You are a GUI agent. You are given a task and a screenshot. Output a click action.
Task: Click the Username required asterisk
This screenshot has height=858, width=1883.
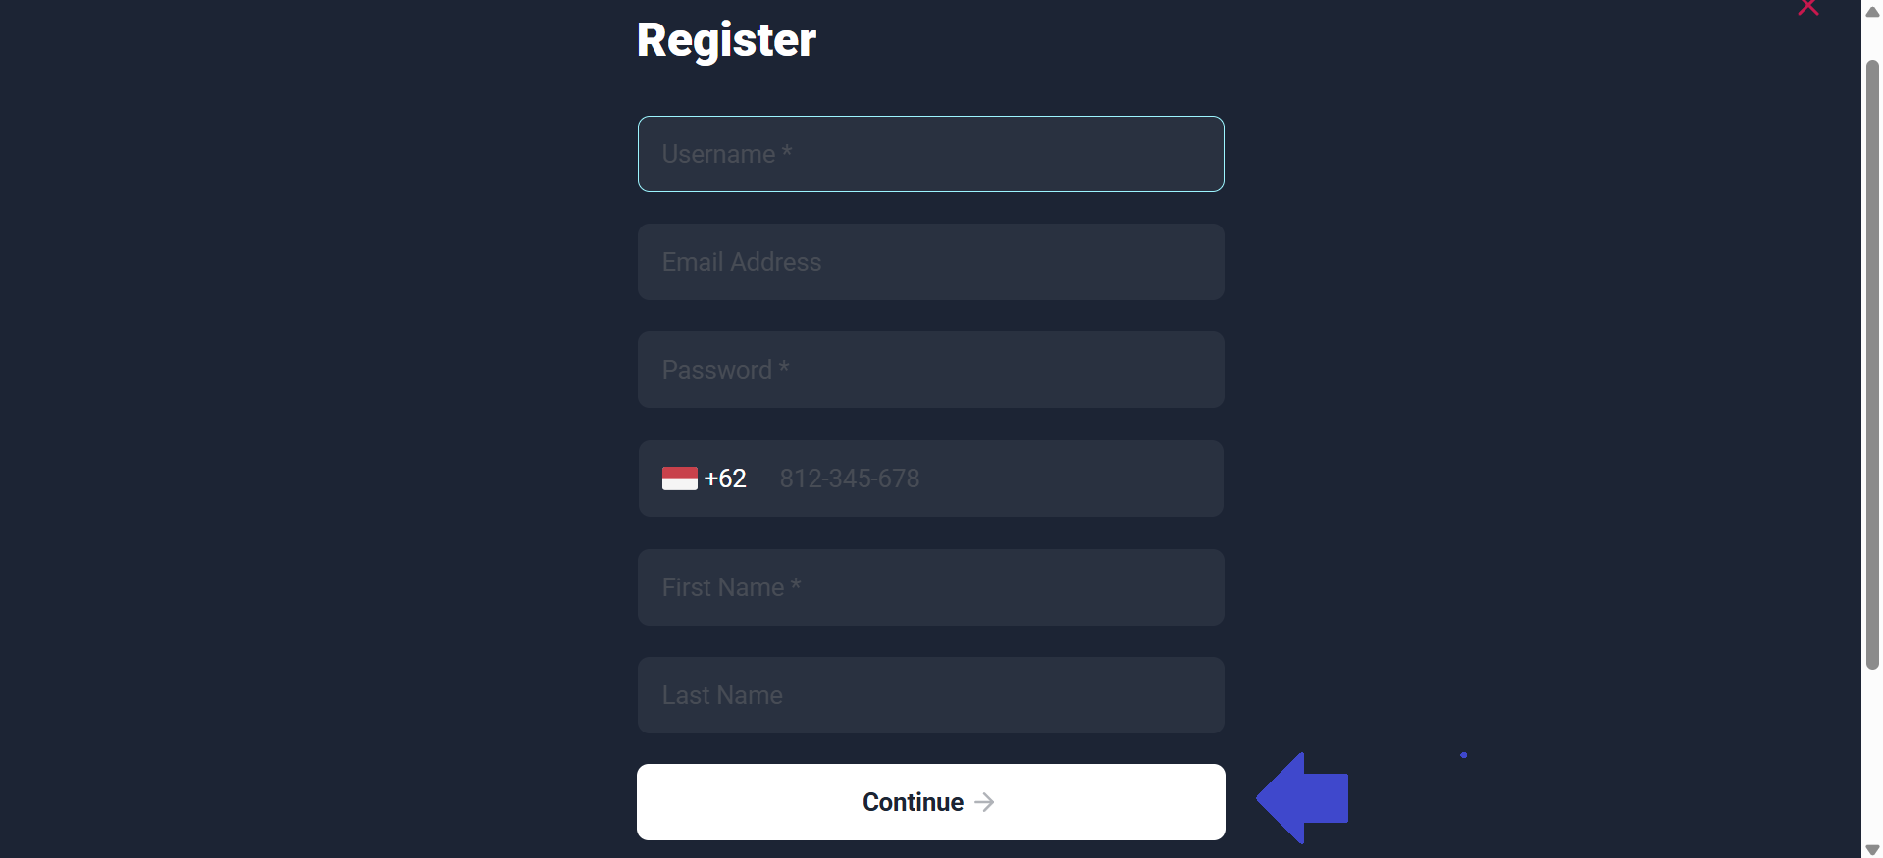click(787, 152)
